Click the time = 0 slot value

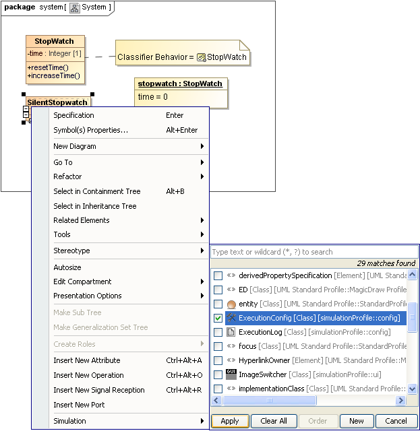pyautogui.click(x=153, y=97)
